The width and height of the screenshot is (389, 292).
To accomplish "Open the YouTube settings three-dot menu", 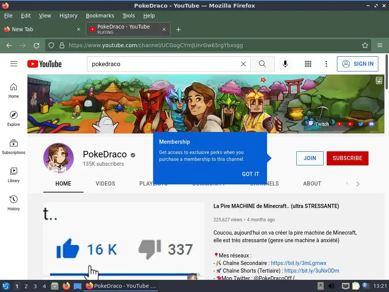I will (326, 64).
